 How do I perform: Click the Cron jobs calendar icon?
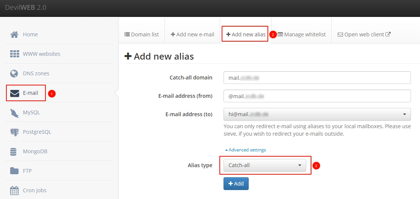pyautogui.click(x=14, y=190)
